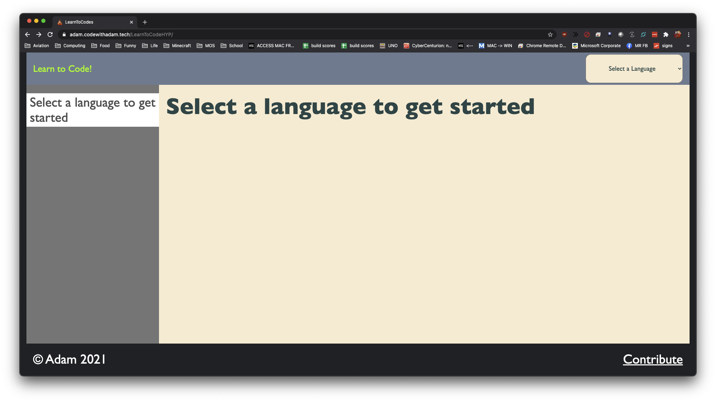Click the uBlock Origin extension icon
The height and width of the screenshot is (402, 716).
coord(564,34)
